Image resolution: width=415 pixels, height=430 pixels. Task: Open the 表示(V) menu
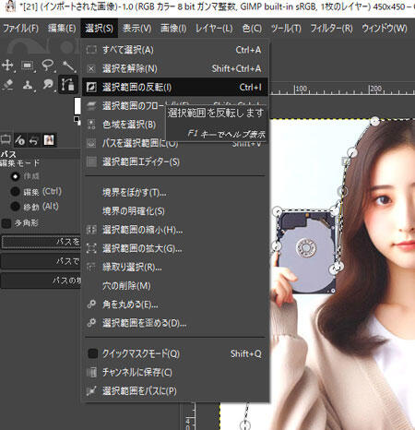pos(137,29)
